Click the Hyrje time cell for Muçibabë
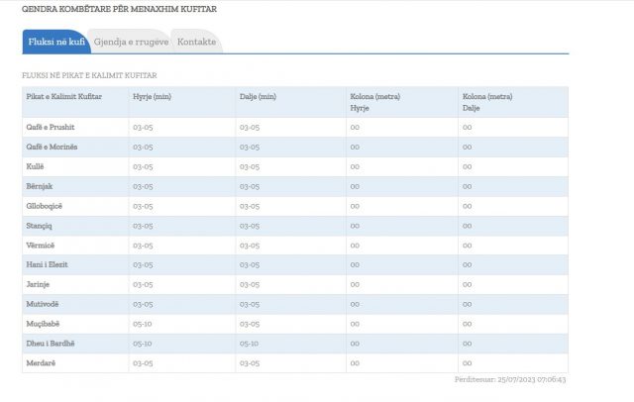 [142, 324]
